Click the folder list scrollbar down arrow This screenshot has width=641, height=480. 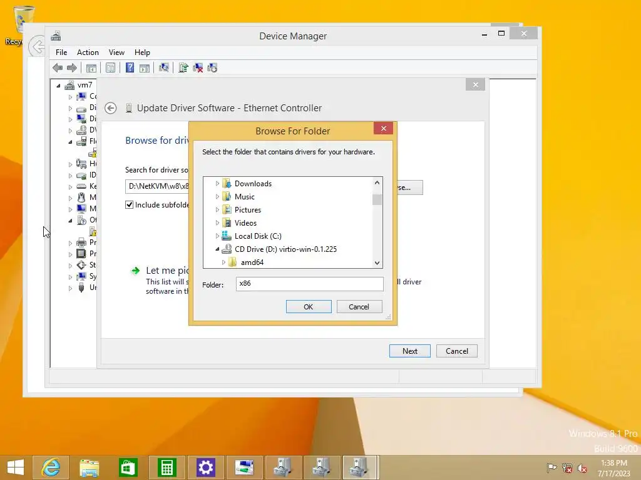[377, 263]
